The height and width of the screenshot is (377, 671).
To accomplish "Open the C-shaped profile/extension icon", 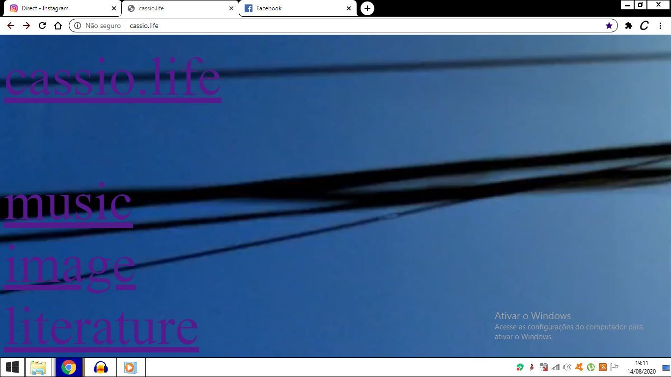I will (x=644, y=26).
